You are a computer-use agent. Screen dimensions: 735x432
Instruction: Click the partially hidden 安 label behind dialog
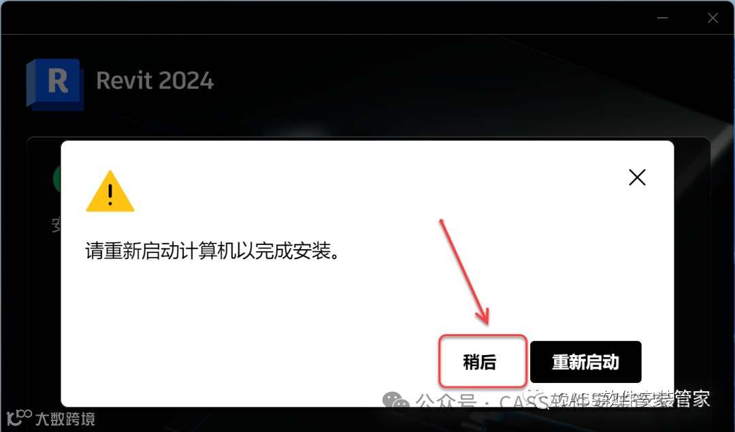coord(56,225)
